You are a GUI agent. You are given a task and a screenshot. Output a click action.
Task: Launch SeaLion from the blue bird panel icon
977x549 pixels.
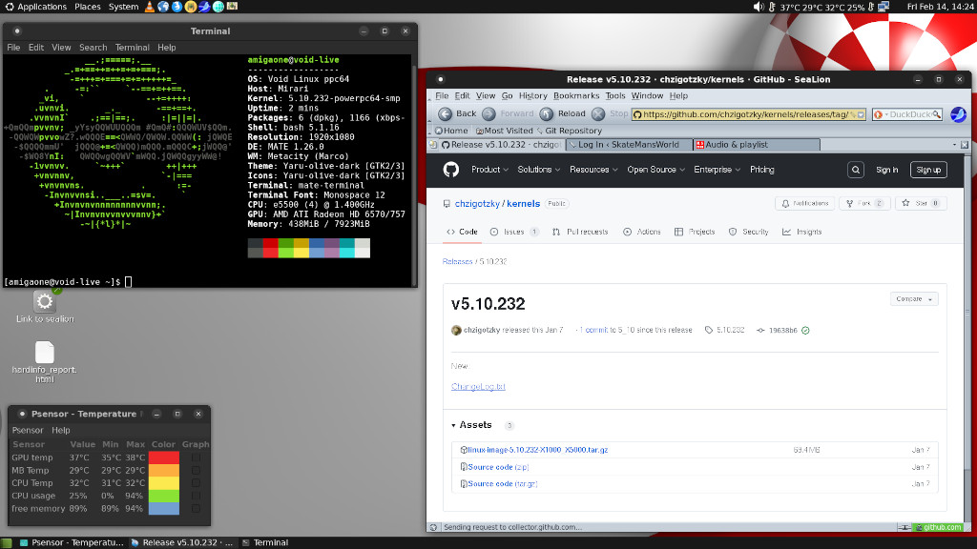point(204,7)
